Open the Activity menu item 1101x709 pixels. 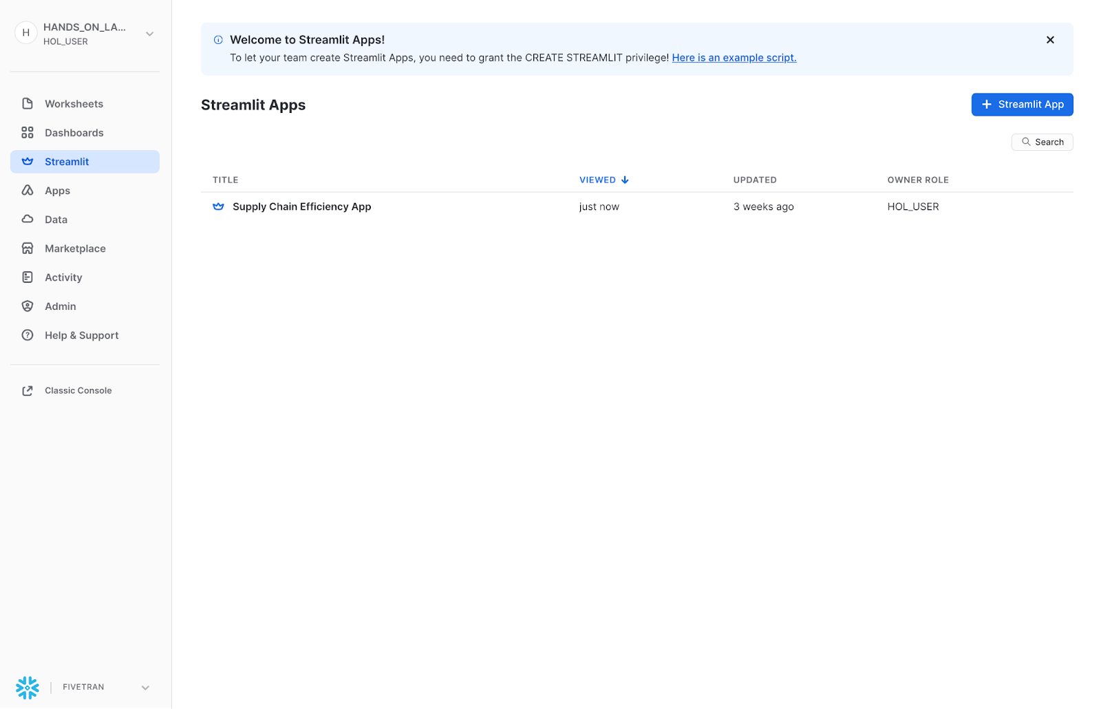point(85,277)
